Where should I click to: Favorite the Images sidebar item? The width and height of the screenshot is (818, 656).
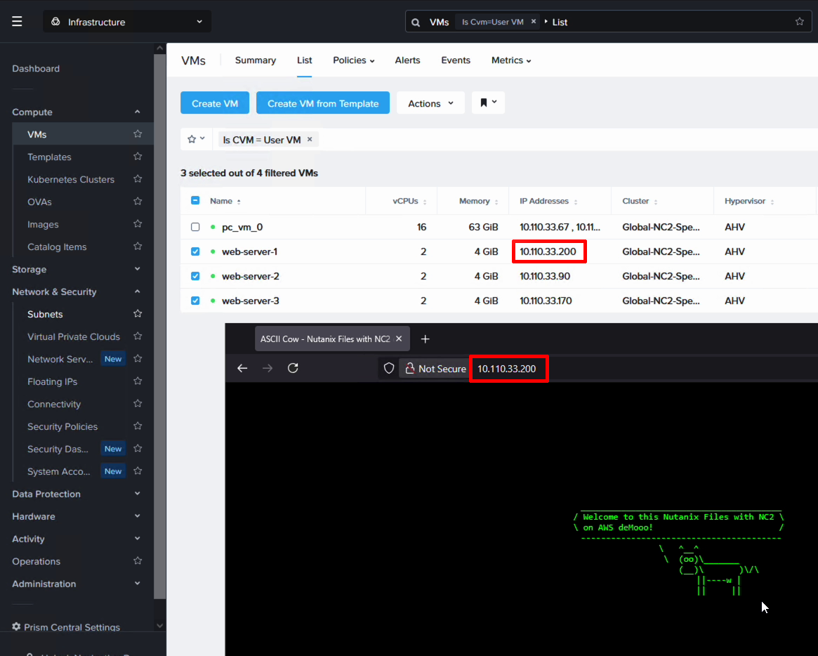138,224
